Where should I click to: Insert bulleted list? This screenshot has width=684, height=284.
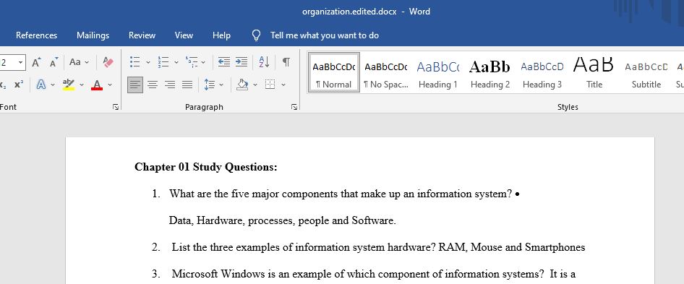[x=135, y=62]
